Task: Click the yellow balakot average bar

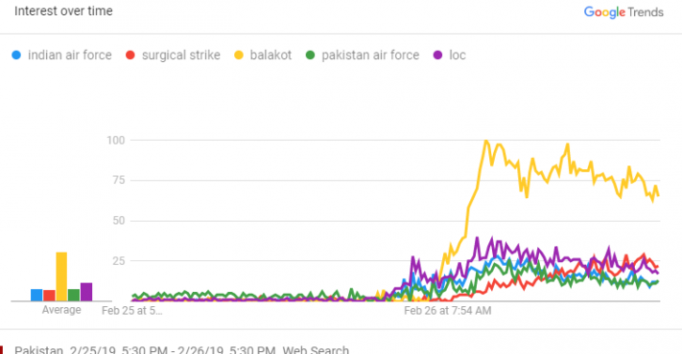Action: coord(62,277)
